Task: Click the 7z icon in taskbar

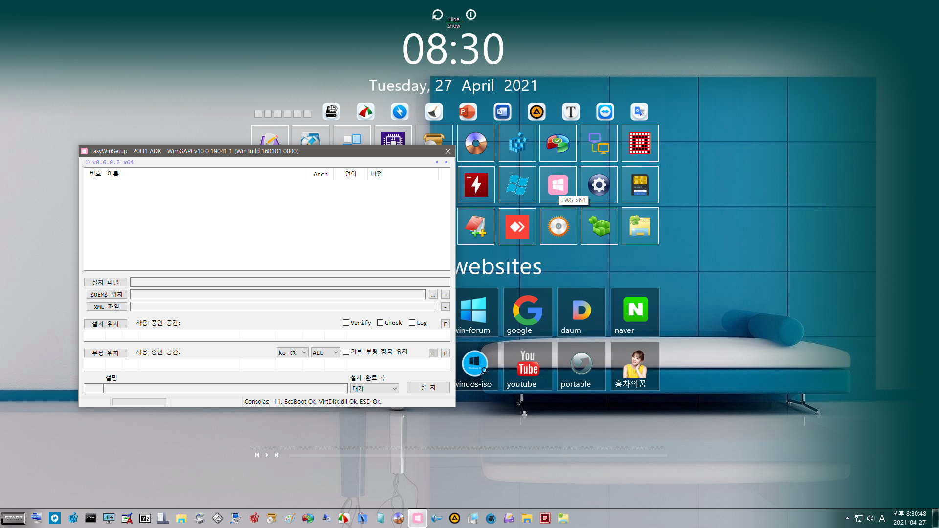Action: click(x=145, y=518)
